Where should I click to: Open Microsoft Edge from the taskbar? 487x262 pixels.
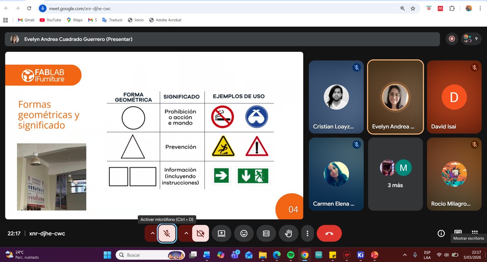pyautogui.click(x=277, y=255)
